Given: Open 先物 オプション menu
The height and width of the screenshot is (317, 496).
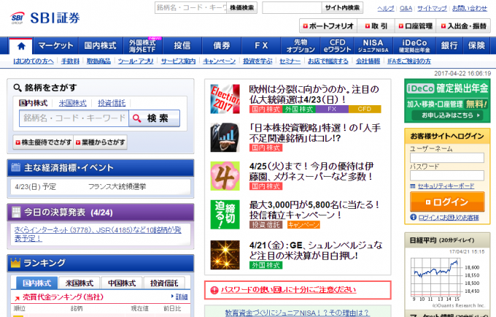Looking at the screenshot, I should click(x=301, y=45).
